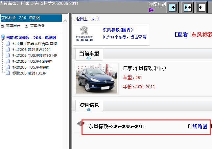Click the chevron under 资料信息 tab

[89, 110]
